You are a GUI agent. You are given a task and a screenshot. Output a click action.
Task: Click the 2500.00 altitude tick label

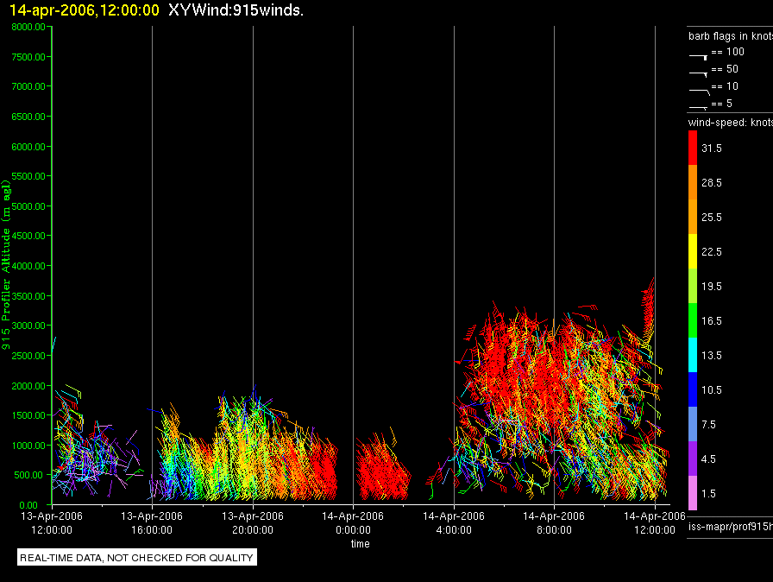[28, 356]
